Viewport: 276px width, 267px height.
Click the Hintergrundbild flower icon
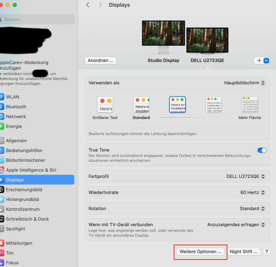(x=2, y=199)
